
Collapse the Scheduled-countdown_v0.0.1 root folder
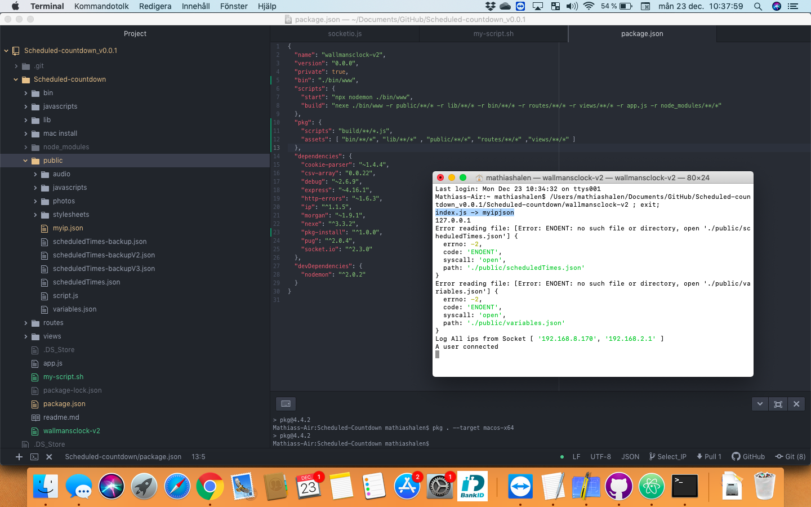coord(6,51)
